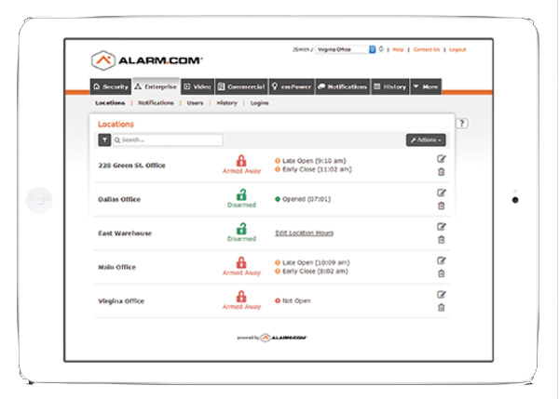Open the History main tab
Screen dimensions: 559x399
click(390, 86)
